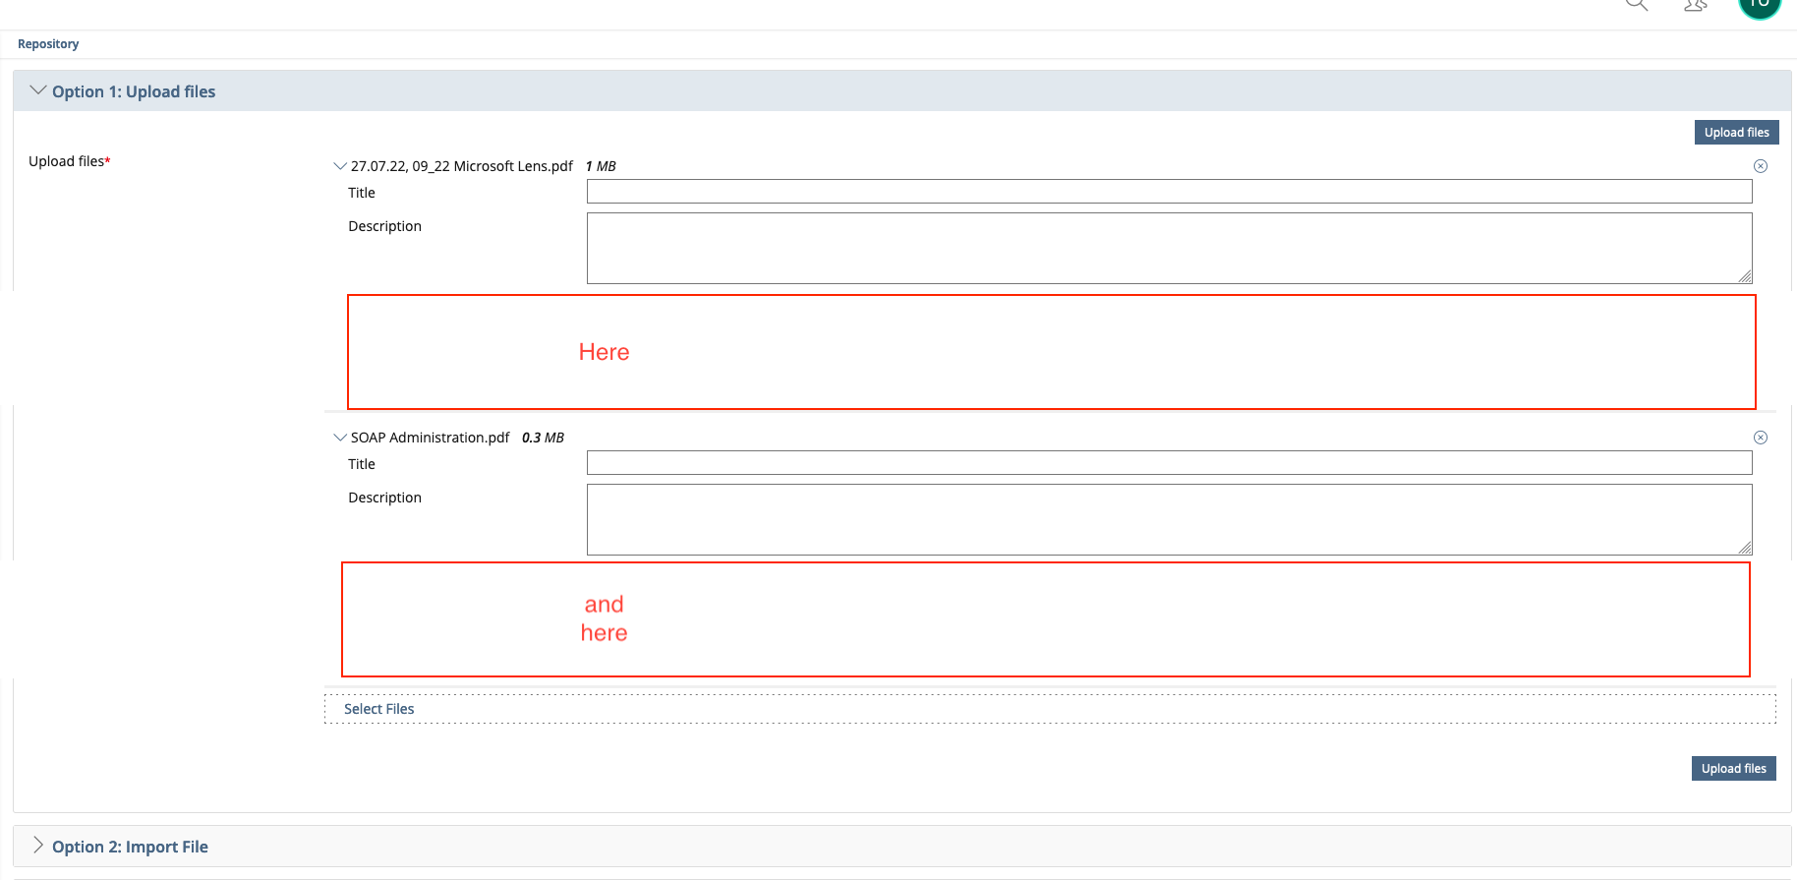Remove the Microsoft Lens.pdf file
Viewport: 1797px width, 880px height.
[1761, 166]
